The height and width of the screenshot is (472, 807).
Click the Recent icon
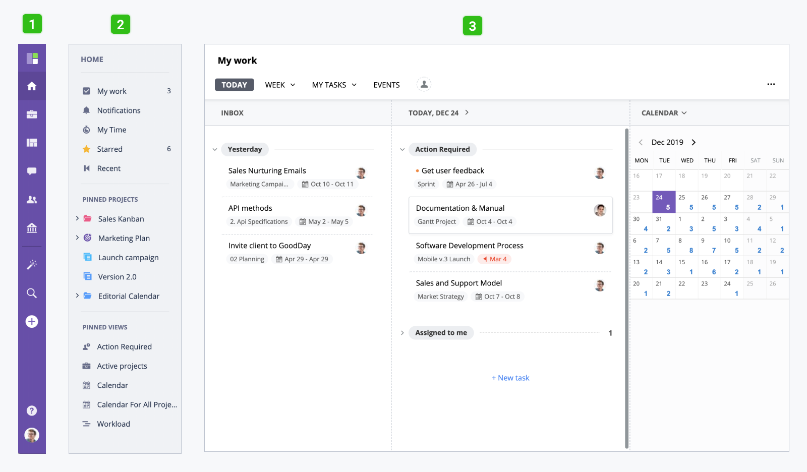click(x=86, y=168)
